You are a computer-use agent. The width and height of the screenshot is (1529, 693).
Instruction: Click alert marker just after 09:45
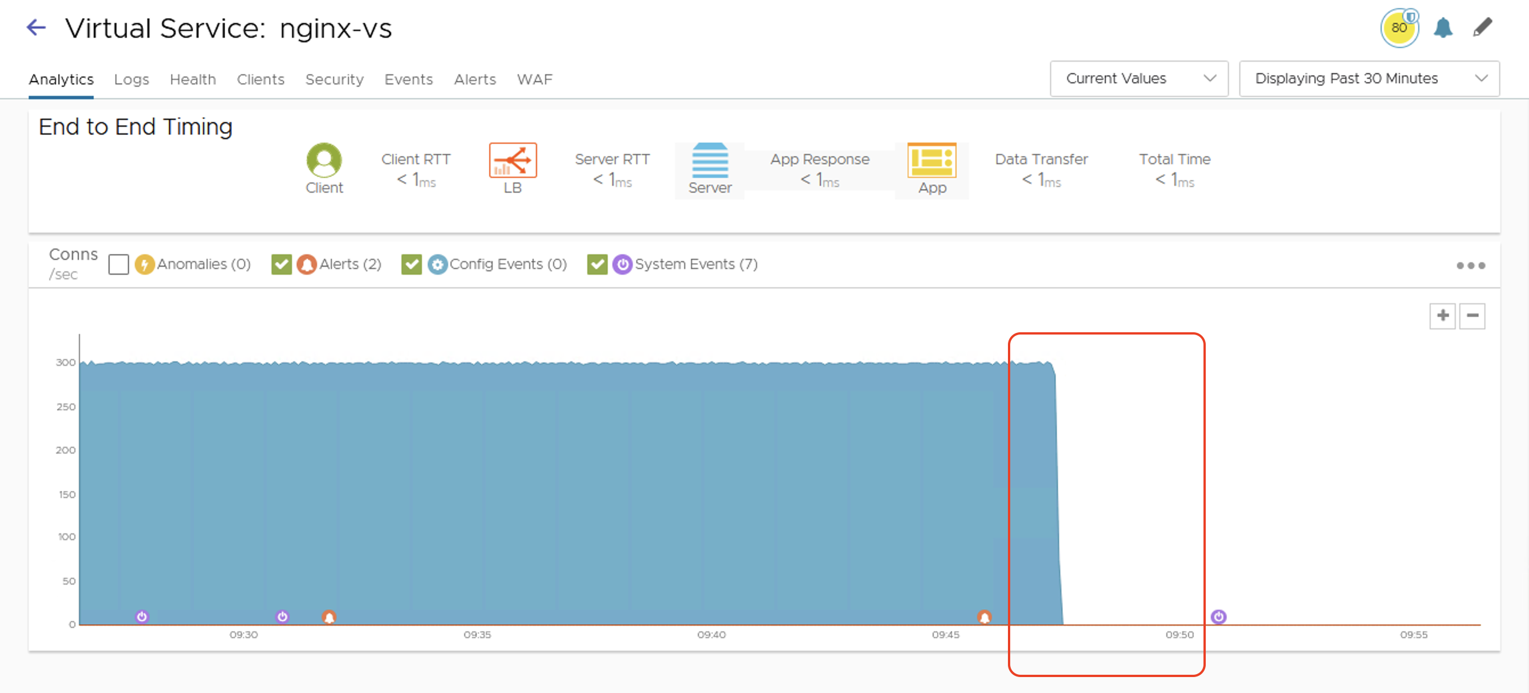coord(984,617)
